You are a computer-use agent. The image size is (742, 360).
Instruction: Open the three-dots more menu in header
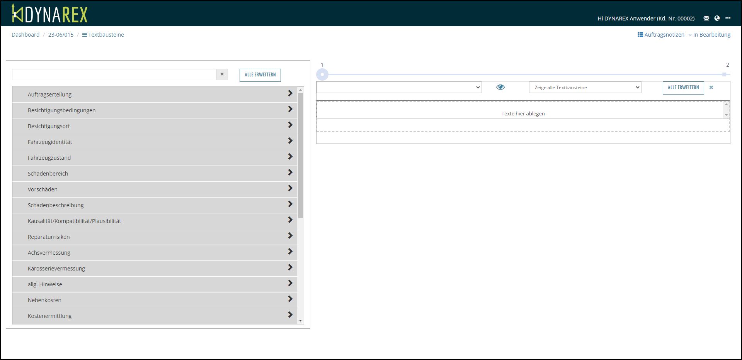click(728, 18)
